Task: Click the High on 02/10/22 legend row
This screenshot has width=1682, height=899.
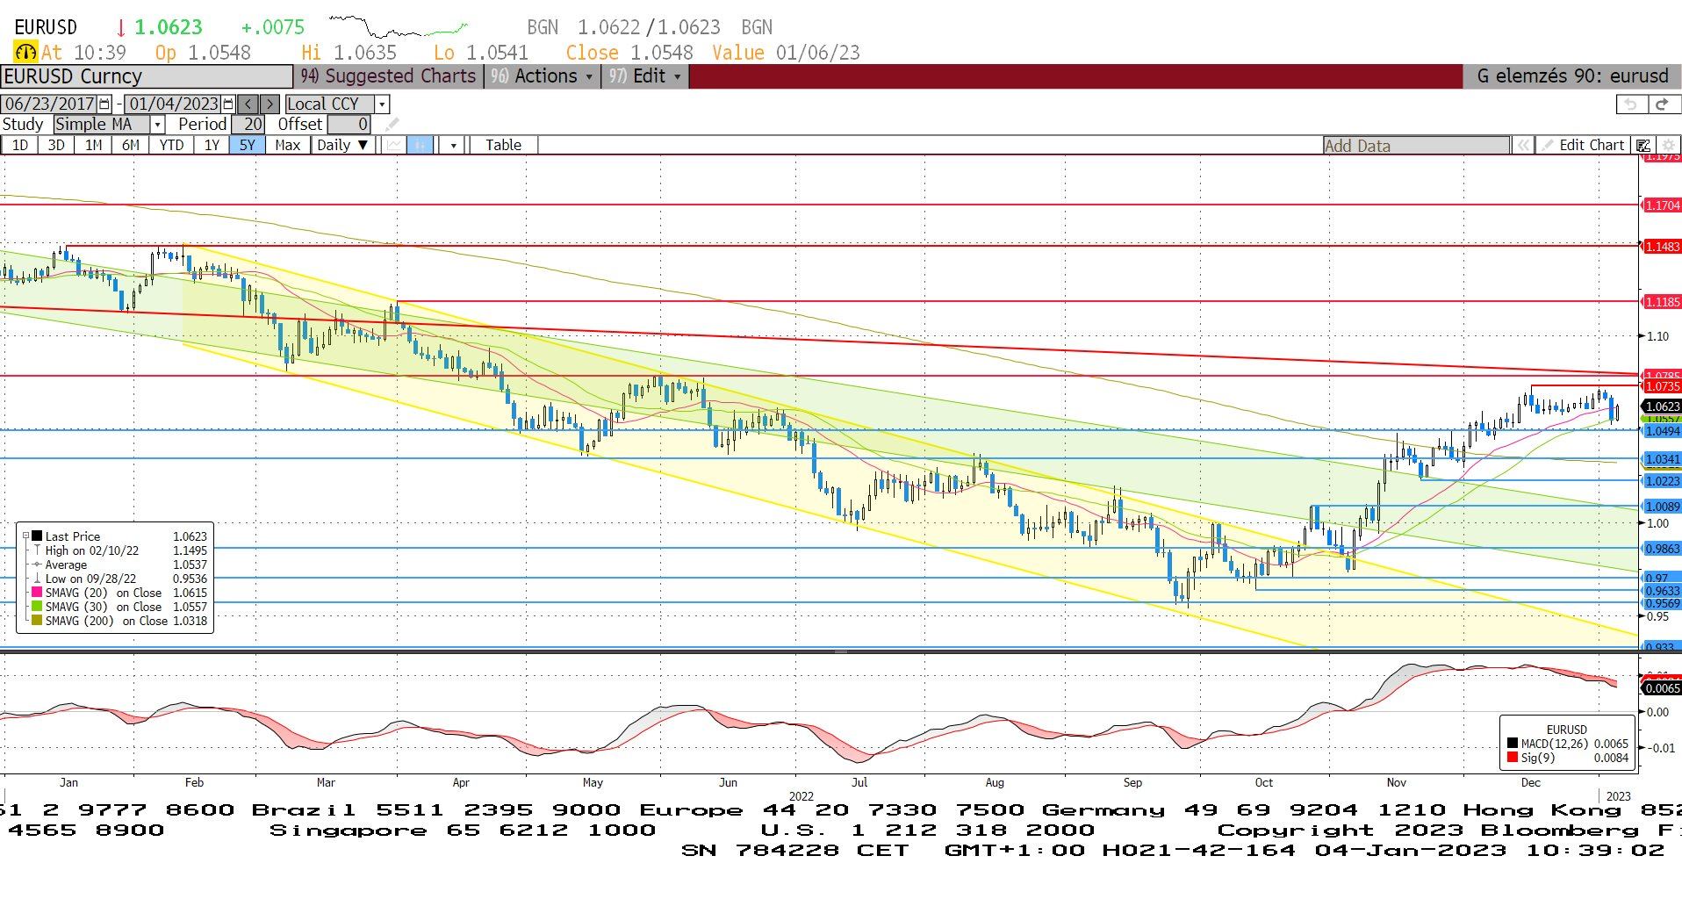Action: point(120,550)
